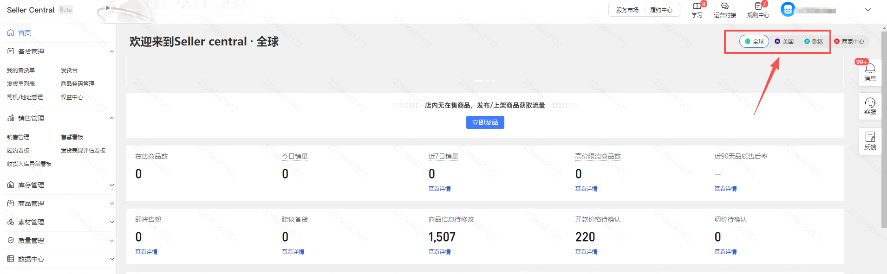Open 规则中心 document icon
This screenshot has height=274, width=887.
(x=758, y=6)
